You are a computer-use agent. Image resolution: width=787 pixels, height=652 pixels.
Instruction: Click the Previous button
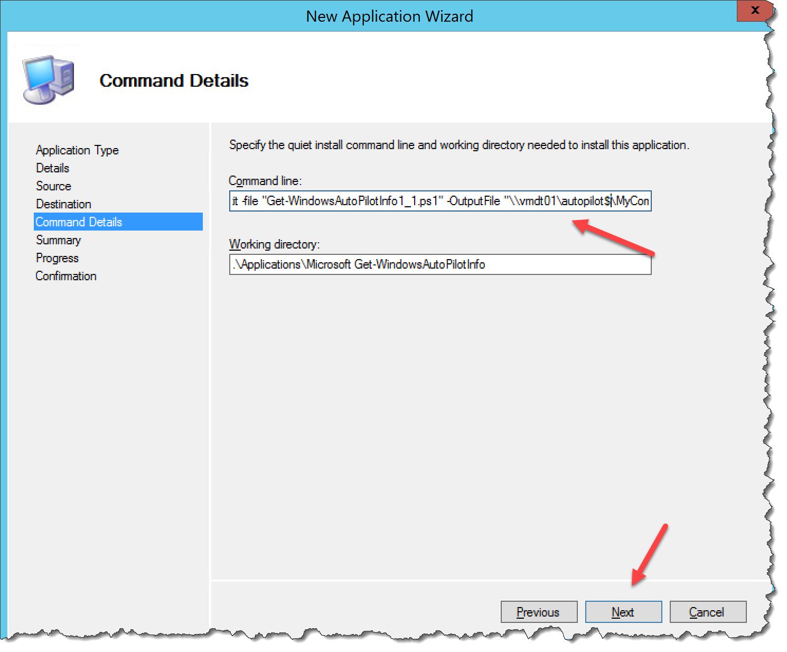538,612
